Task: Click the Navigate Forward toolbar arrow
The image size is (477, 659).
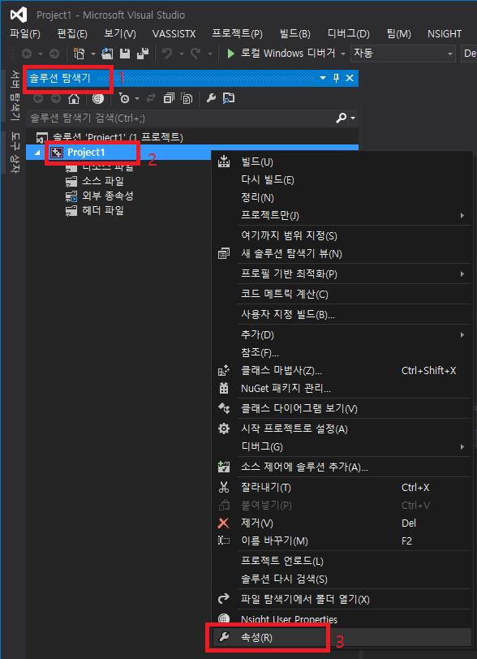Action: (54, 54)
